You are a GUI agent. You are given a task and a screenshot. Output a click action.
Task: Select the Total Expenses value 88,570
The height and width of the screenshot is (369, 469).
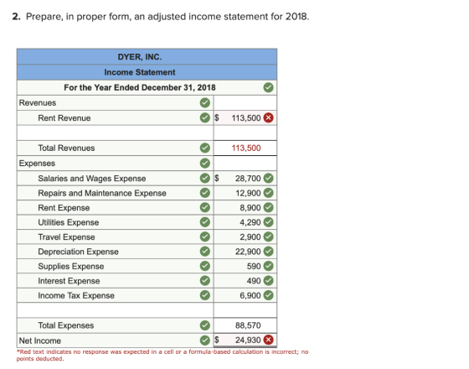pyautogui.click(x=248, y=325)
